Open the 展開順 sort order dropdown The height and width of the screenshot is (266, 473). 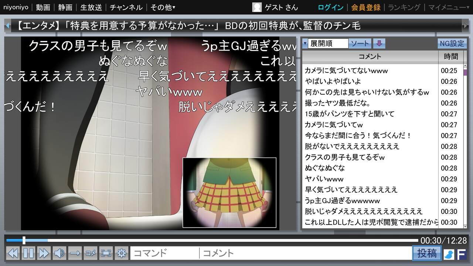[x=325, y=44]
